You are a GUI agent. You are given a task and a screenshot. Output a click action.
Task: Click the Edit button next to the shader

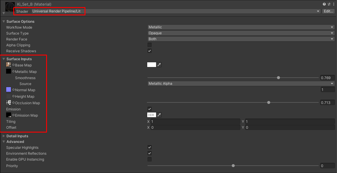[328, 11]
